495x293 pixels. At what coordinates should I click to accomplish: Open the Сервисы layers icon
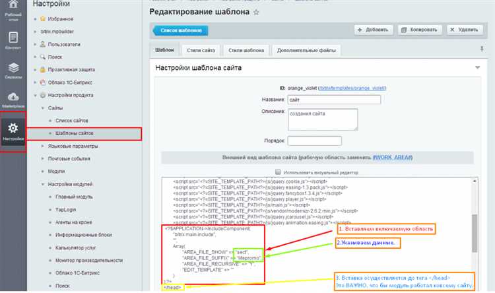tap(13, 67)
